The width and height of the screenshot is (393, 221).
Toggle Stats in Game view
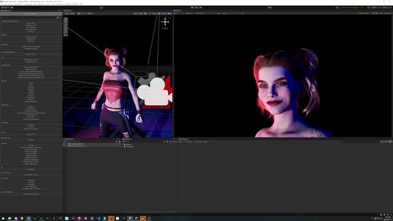[381, 14]
